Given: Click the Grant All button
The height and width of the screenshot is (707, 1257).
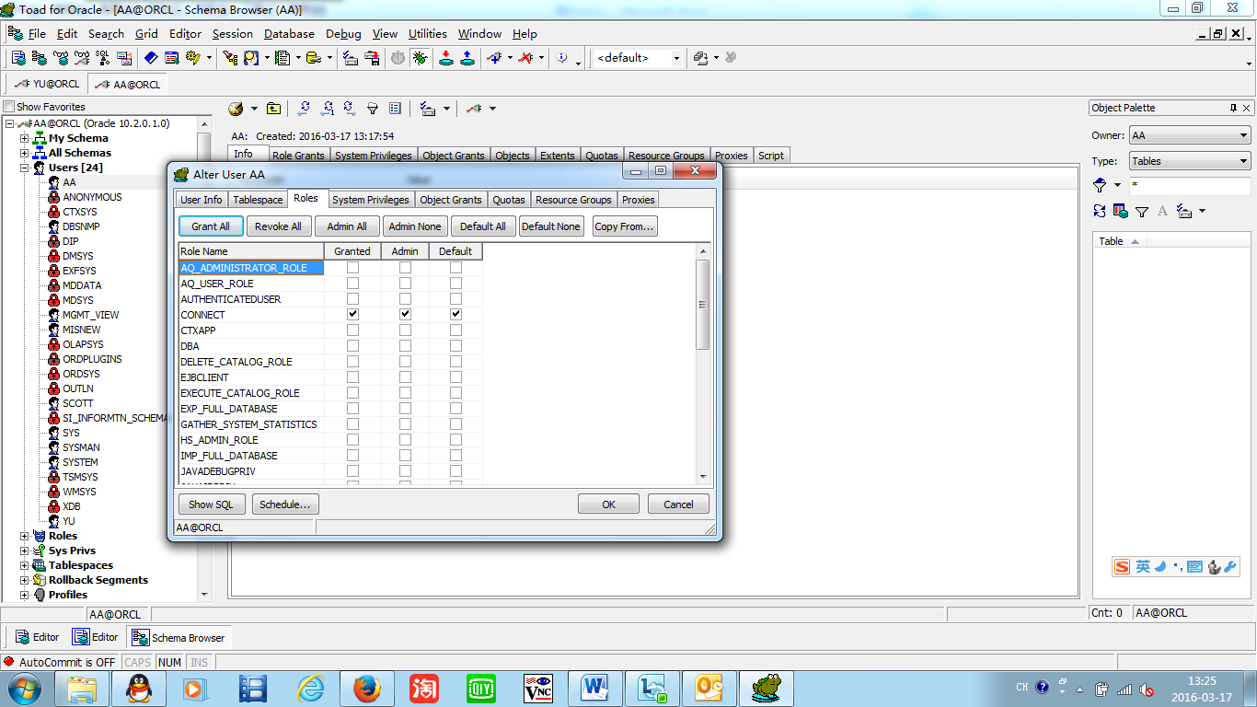Looking at the screenshot, I should coord(211,226).
